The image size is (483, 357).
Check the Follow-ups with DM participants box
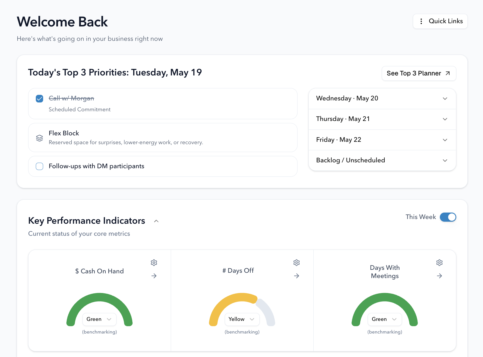point(39,166)
